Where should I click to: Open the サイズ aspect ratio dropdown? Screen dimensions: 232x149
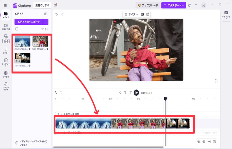click(x=131, y=14)
